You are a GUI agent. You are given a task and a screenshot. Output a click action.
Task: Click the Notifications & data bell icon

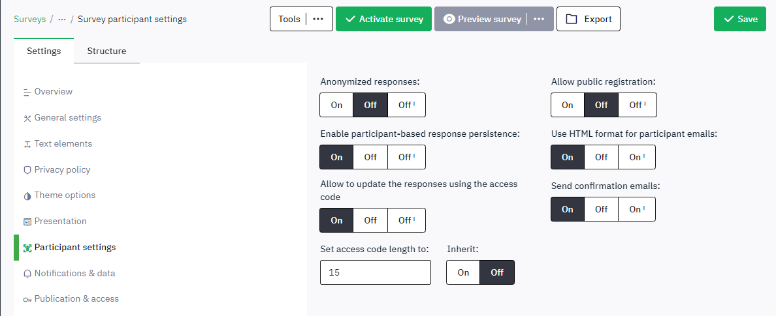(27, 274)
